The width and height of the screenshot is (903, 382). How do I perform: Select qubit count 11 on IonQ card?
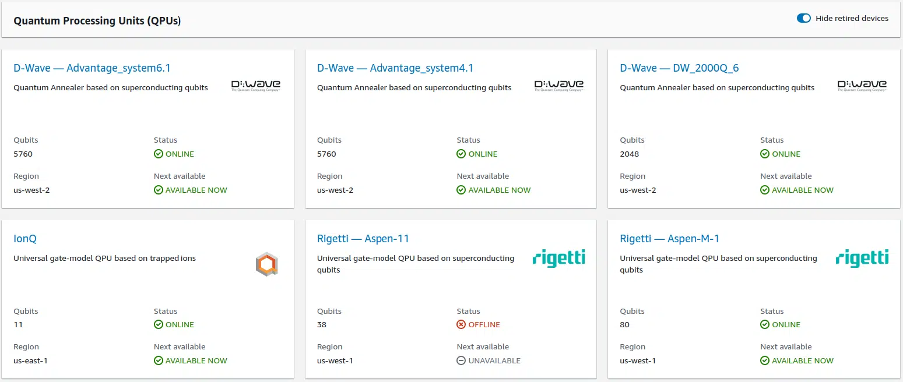coord(18,325)
